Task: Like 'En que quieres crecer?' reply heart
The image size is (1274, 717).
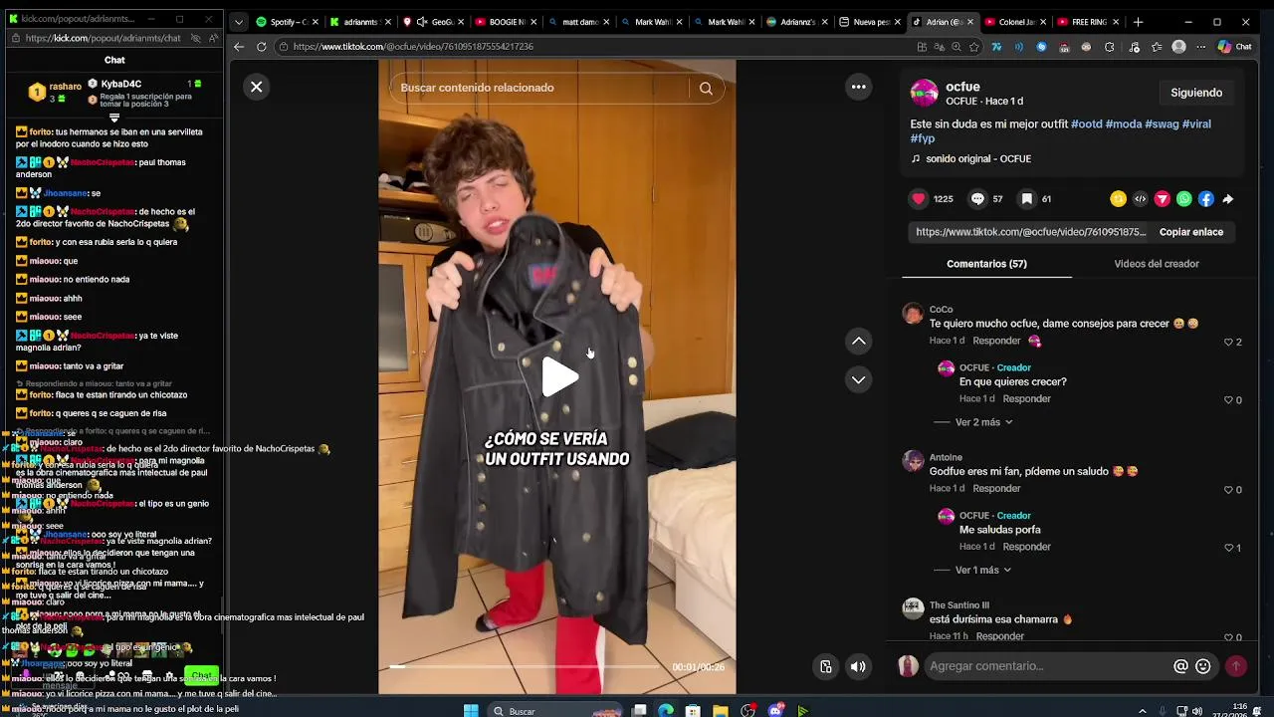Action: (1228, 400)
